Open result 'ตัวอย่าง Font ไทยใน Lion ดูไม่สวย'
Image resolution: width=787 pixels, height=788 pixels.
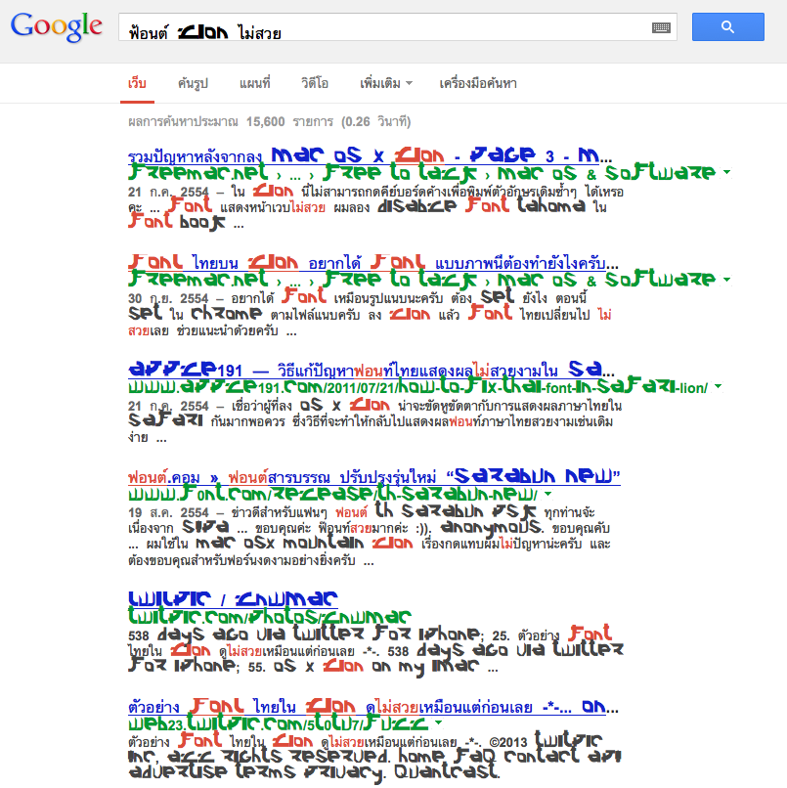click(x=373, y=707)
